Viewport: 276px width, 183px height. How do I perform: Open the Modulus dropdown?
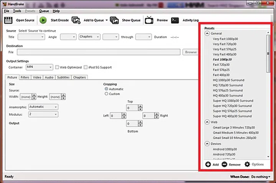tap(43, 114)
